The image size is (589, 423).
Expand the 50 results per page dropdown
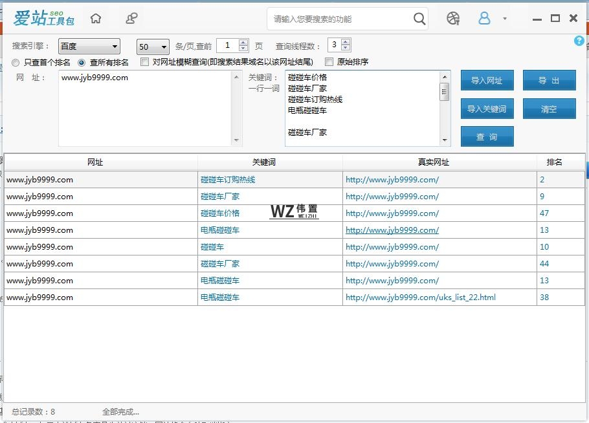tap(153, 47)
